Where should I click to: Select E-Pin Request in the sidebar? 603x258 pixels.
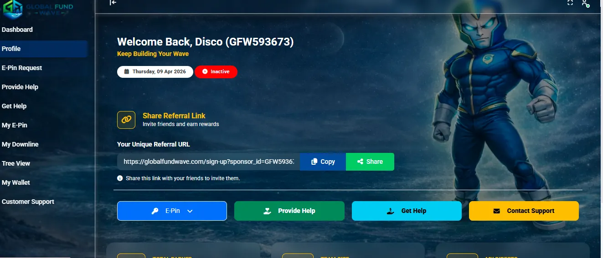(x=22, y=68)
